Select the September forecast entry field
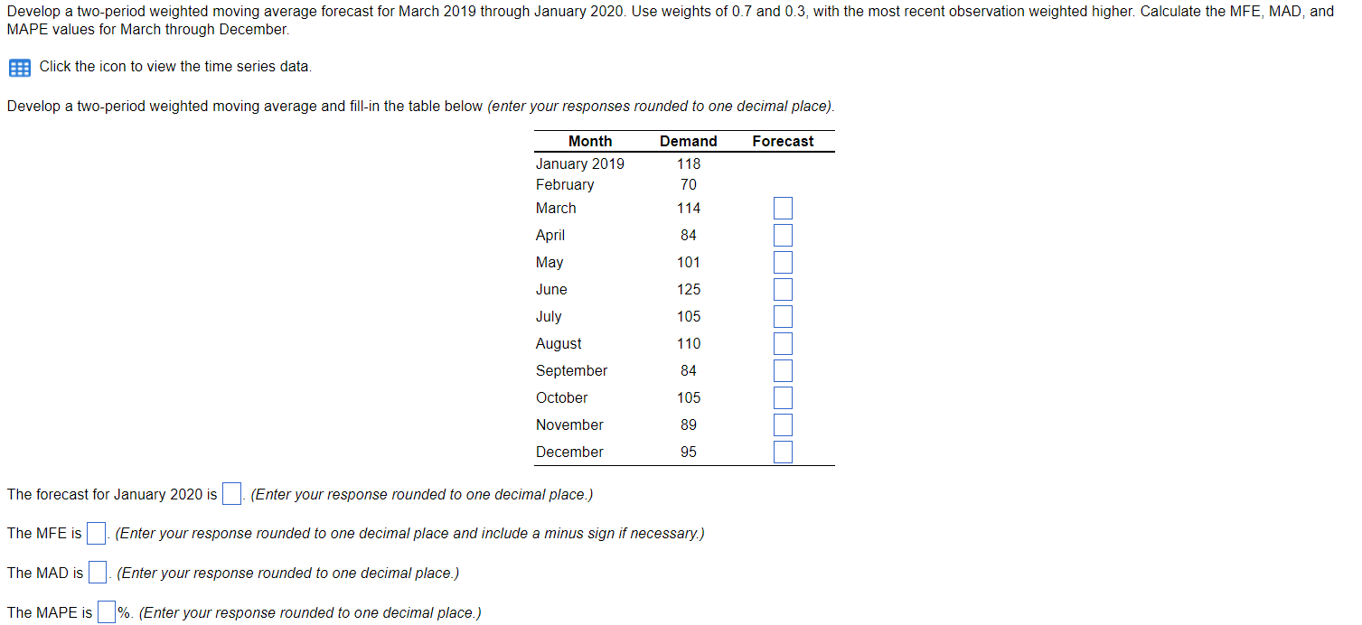1362x625 pixels. (781, 370)
